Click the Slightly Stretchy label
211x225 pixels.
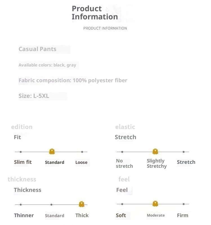pyautogui.click(x=157, y=164)
